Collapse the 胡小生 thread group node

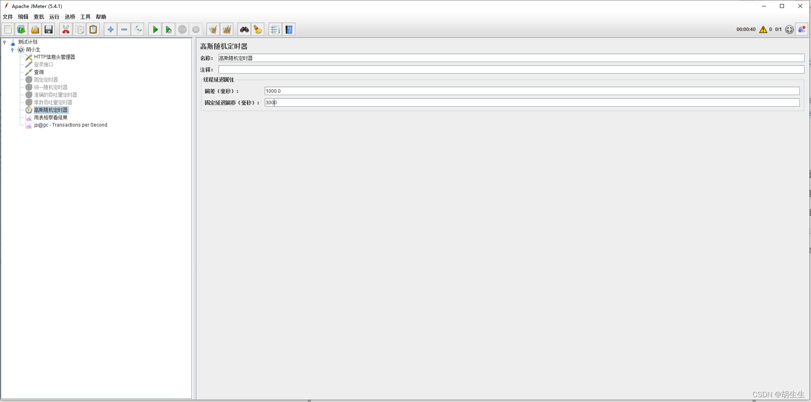pos(12,50)
